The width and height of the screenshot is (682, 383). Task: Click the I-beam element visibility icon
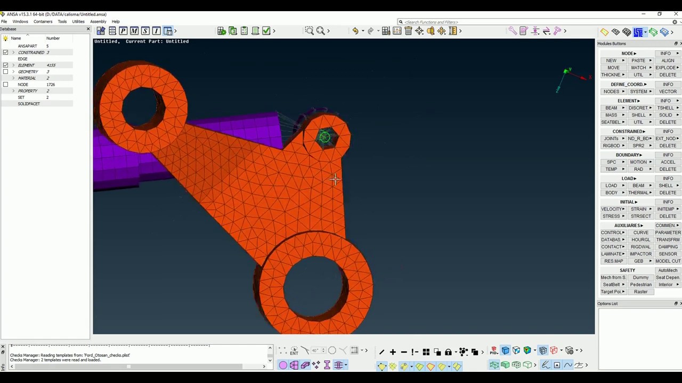click(327, 365)
